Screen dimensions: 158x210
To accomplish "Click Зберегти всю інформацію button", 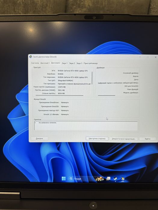I will coord(124,139).
